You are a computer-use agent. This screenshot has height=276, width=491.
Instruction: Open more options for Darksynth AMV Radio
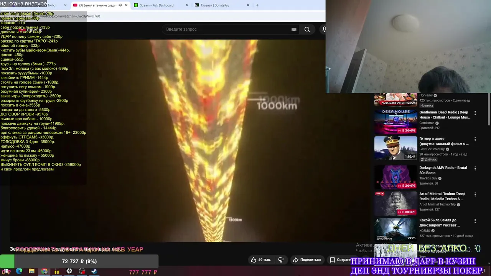[x=475, y=168]
